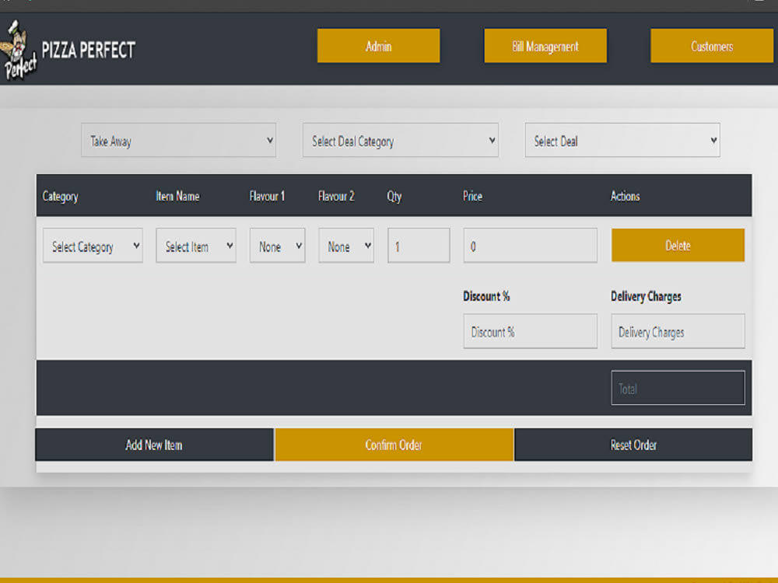Screen dimensions: 778x583
Task: Delete the current order row
Action: coord(678,245)
